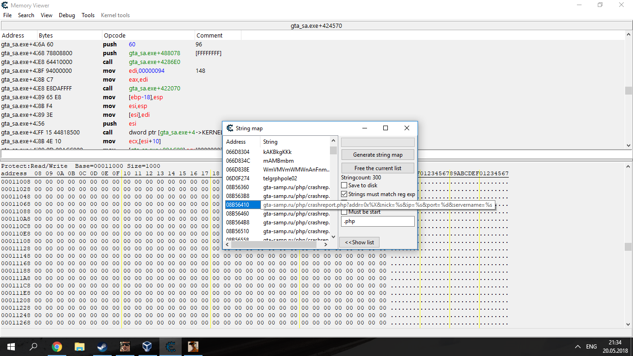Click String map String column header
This screenshot has width=633, height=356.
(x=295, y=142)
